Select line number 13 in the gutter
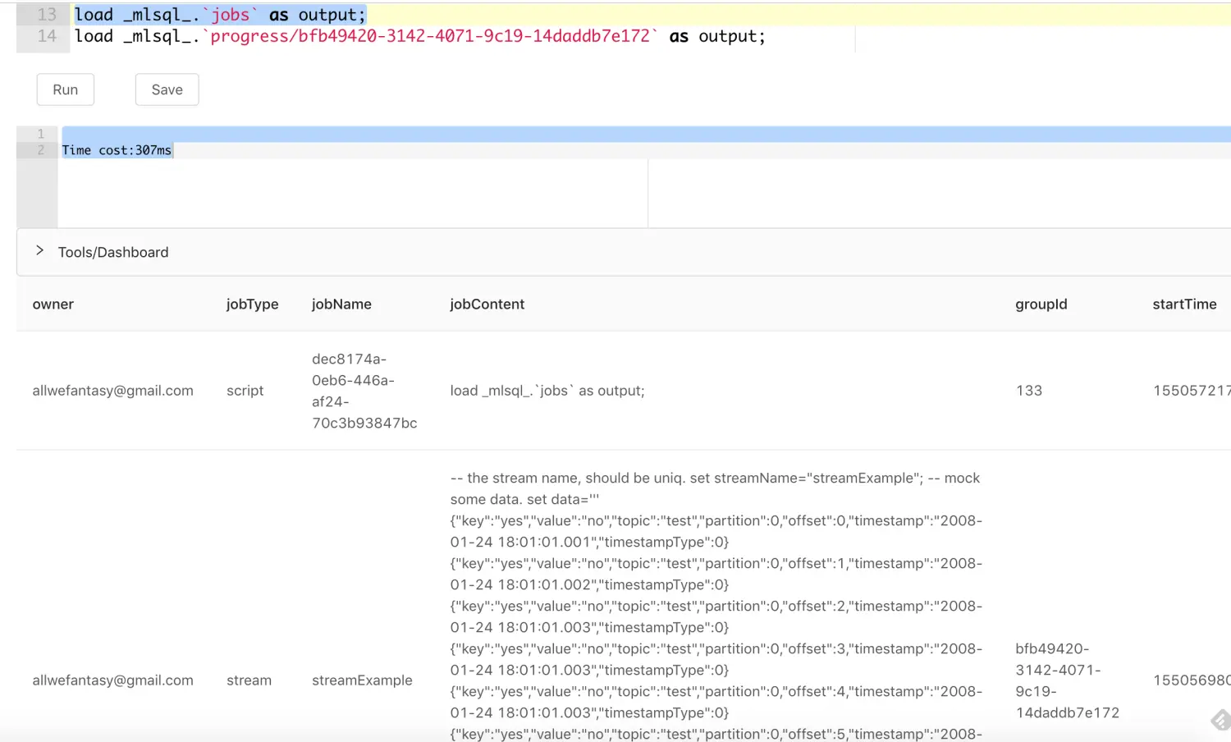This screenshot has width=1231, height=742. 47,15
